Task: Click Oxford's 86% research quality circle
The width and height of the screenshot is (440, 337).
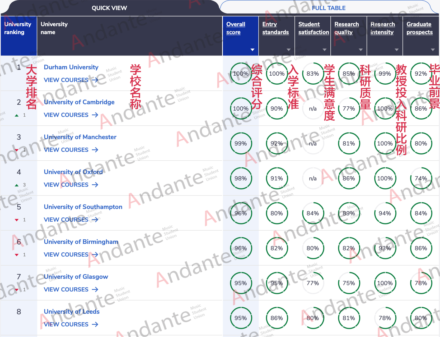Action: pos(349,178)
